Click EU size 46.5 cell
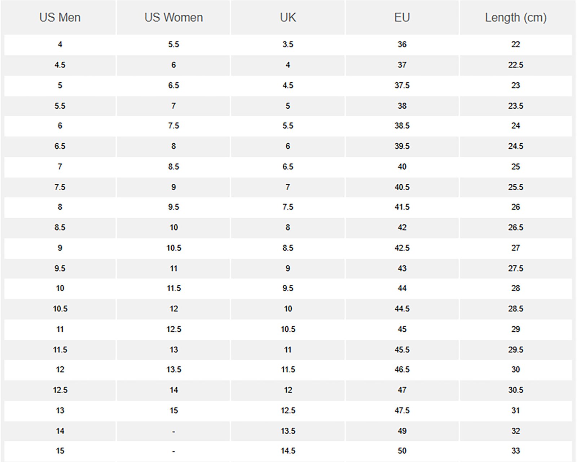 (402, 370)
